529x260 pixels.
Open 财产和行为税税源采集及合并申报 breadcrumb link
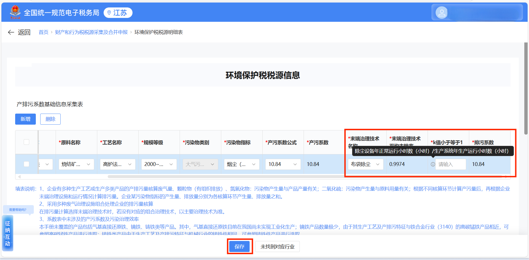pos(91,32)
